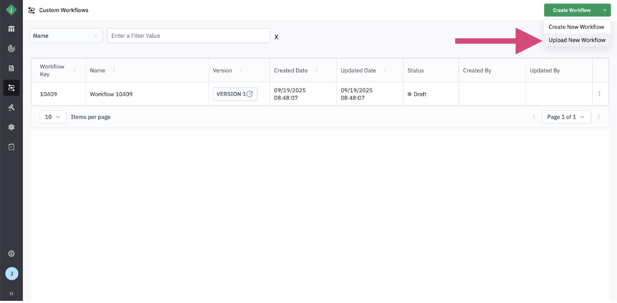Screen dimensions: 617x303
Task: Open the Name filter field dropdown
Action: (66, 36)
